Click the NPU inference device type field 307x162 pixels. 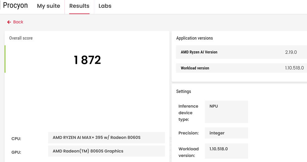coord(226,112)
